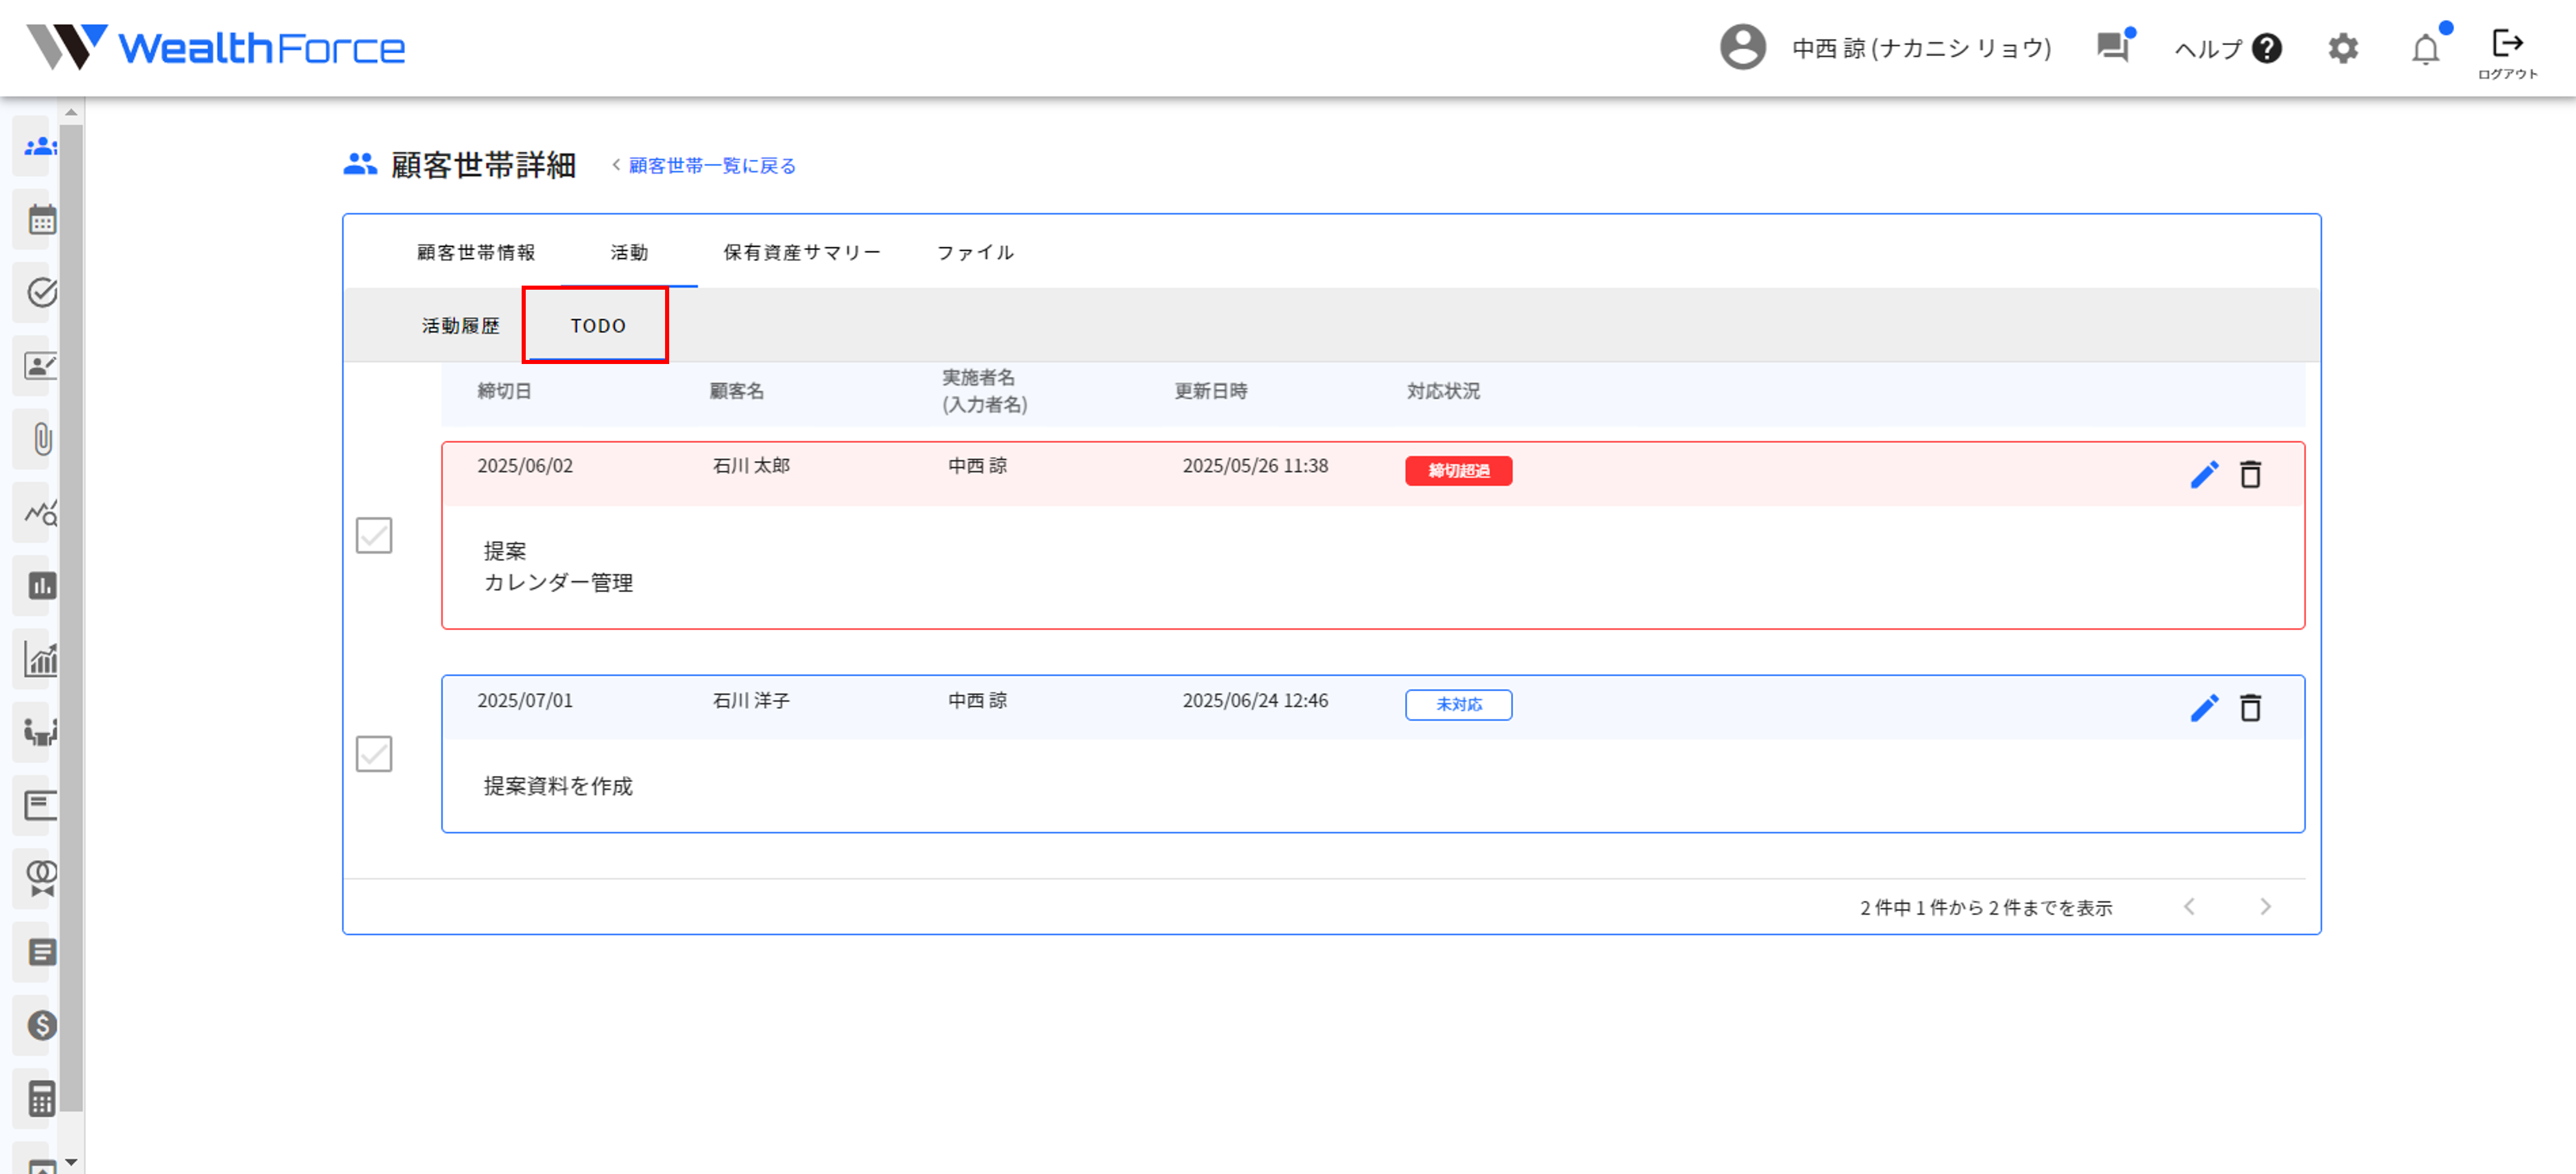Screen dimensions: 2576x1174
Task: Open the bar chart box sidebar icon
Action: point(42,585)
